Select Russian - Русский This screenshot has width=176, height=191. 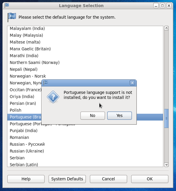85,145
